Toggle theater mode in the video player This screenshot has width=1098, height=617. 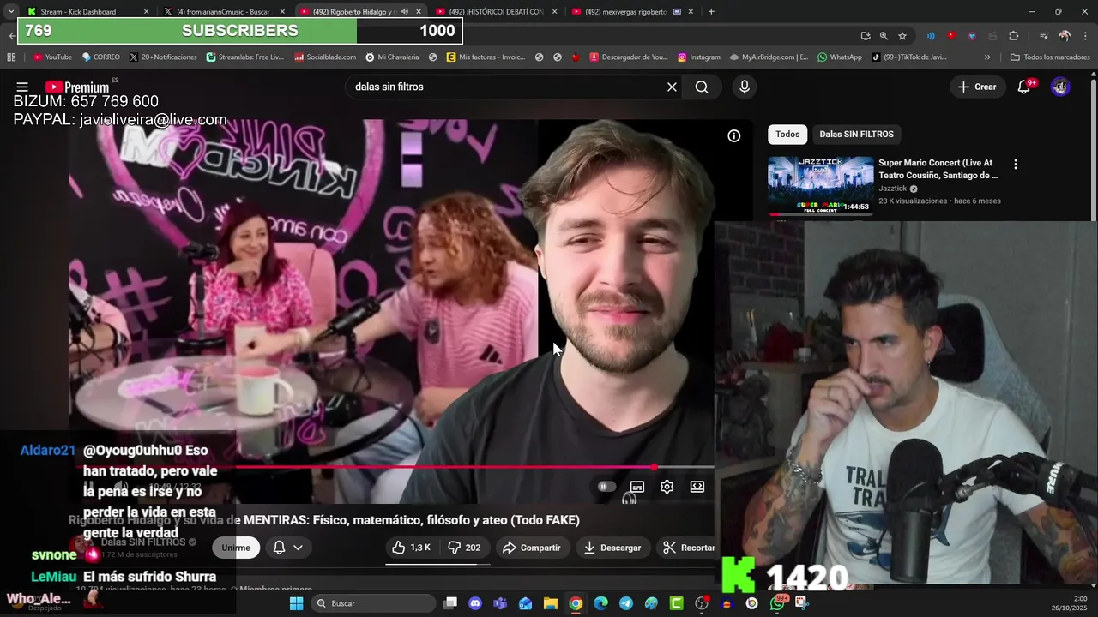pos(697,487)
